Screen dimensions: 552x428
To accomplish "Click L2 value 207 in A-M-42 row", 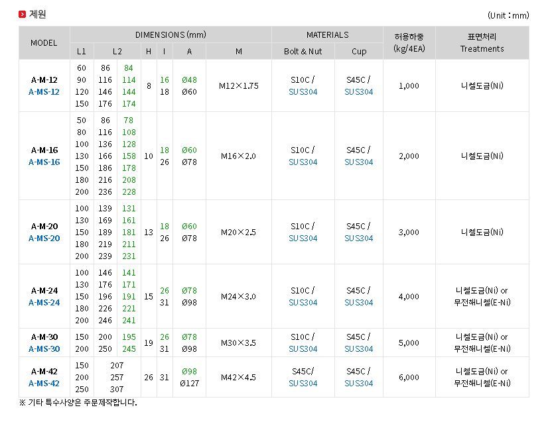I will [117, 366].
